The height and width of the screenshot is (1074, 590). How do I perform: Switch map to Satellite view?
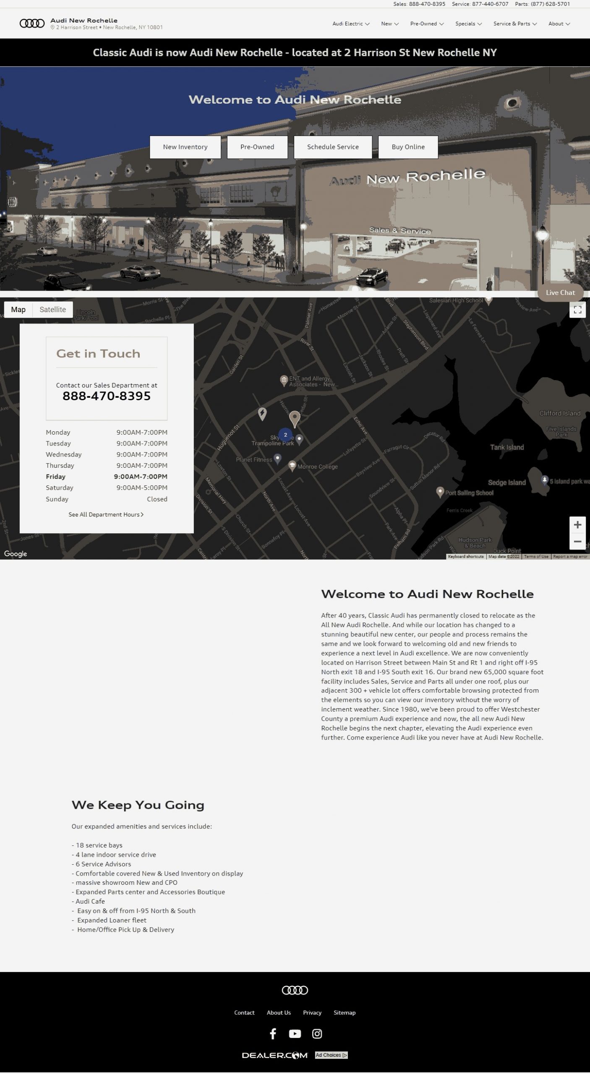tap(52, 310)
